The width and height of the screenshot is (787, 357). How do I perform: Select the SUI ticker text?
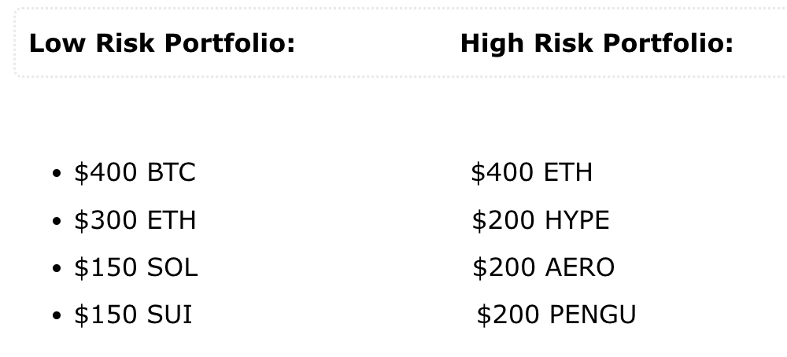[170, 315]
